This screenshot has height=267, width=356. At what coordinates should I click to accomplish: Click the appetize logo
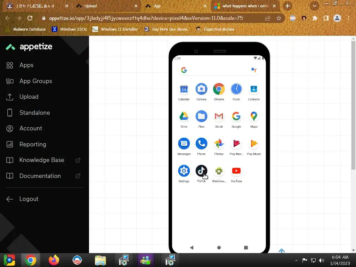tap(29, 47)
